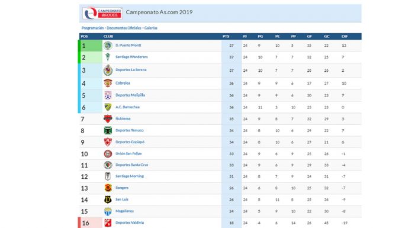The image size is (412, 228).
Task: Click the DIF column header
Action: pyautogui.click(x=345, y=37)
